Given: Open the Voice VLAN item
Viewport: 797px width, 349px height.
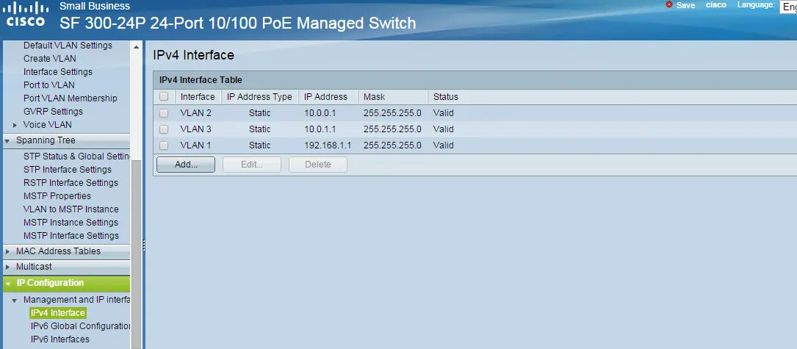Looking at the screenshot, I should tap(47, 125).
